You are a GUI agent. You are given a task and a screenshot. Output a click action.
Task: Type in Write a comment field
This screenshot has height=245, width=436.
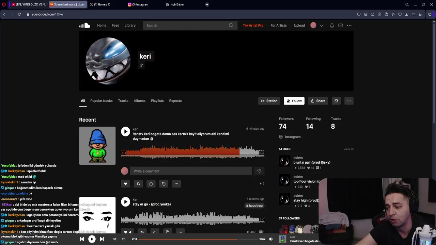191,171
